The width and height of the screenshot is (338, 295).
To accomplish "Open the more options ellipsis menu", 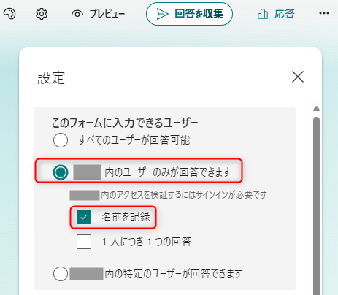I will (x=324, y=13).
